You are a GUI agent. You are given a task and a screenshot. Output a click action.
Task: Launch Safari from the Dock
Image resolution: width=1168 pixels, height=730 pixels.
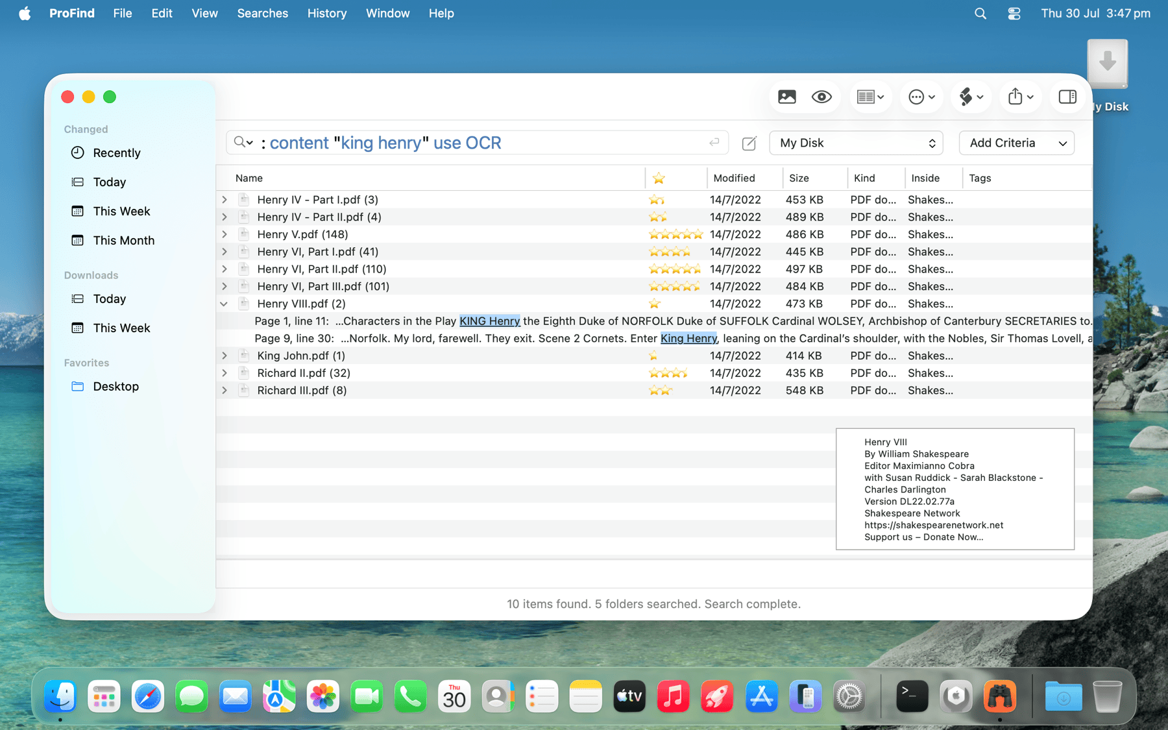pos(148,696)
